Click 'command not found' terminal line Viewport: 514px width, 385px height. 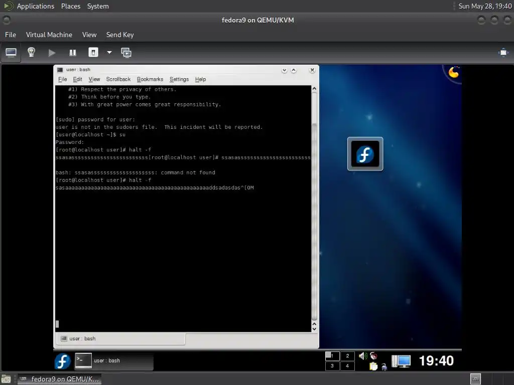136,172
